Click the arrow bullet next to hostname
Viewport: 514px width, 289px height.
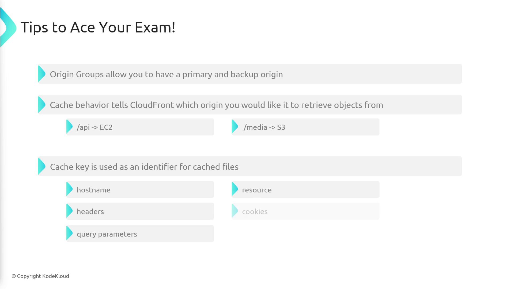point(69,189)
